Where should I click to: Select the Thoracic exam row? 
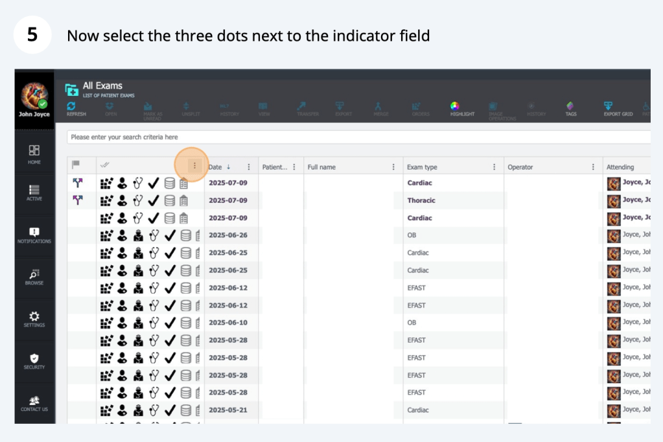point(421,200)
